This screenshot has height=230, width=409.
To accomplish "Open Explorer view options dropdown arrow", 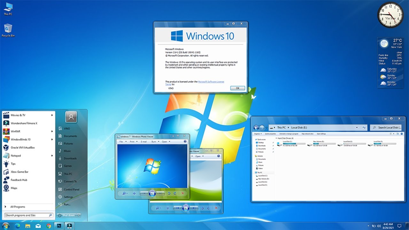I will 394,134.
